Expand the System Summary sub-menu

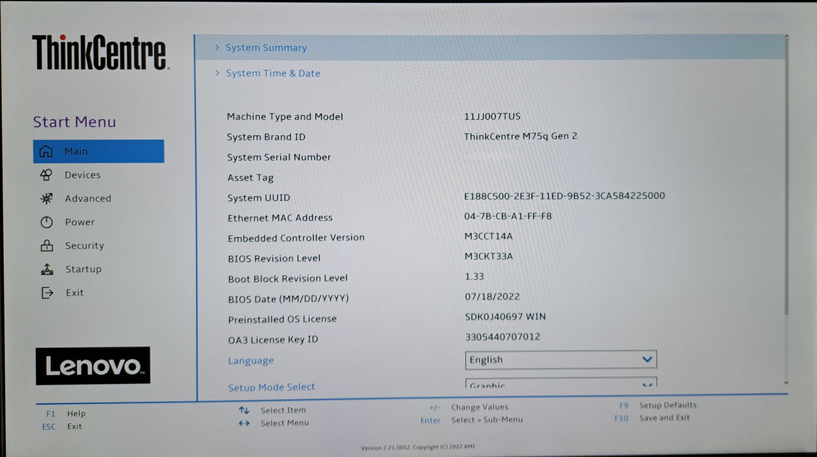pyautogui.click(x=490, y=48)
